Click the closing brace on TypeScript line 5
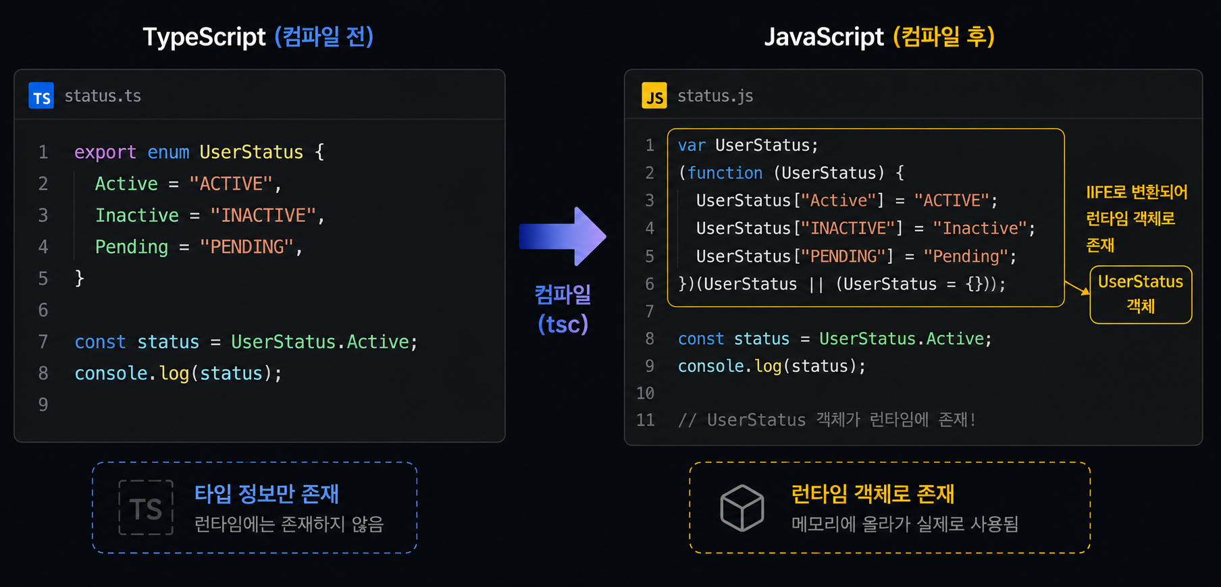The width and height of the screenshot is (1221, 587). (79, 278)
